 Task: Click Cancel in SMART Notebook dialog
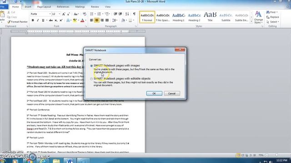coord(172,94)
